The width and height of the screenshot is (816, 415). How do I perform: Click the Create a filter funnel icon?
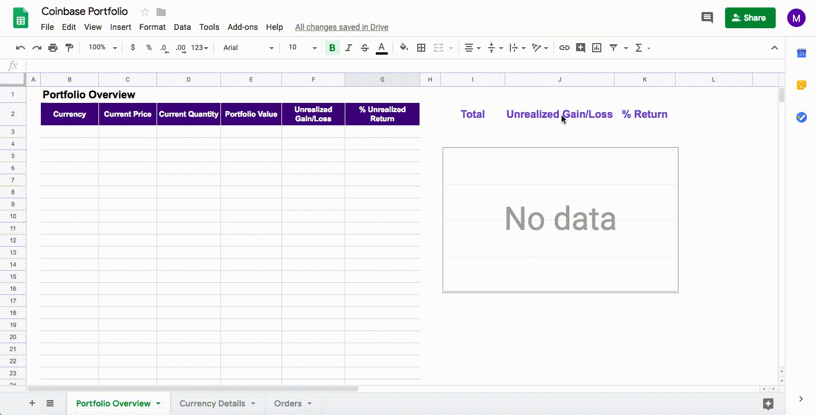(x=613, y=48)
